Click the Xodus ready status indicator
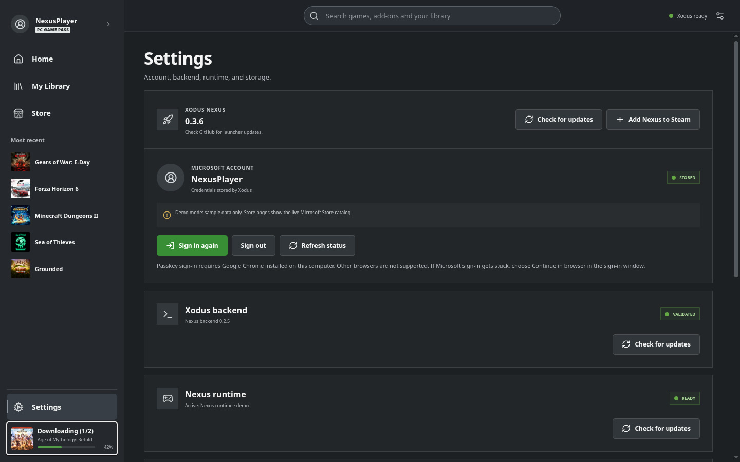 coord(688,16)
